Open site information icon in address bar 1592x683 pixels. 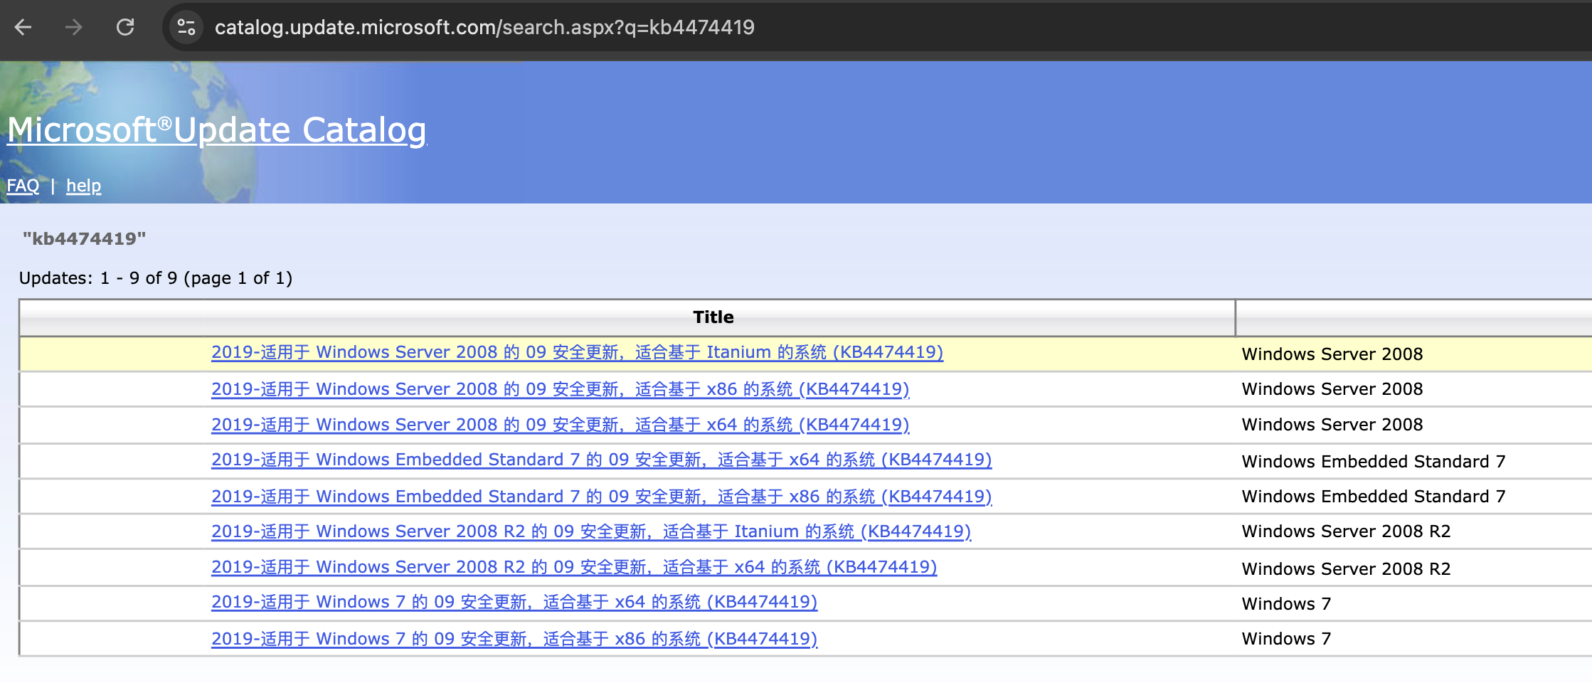click(186, 27)
